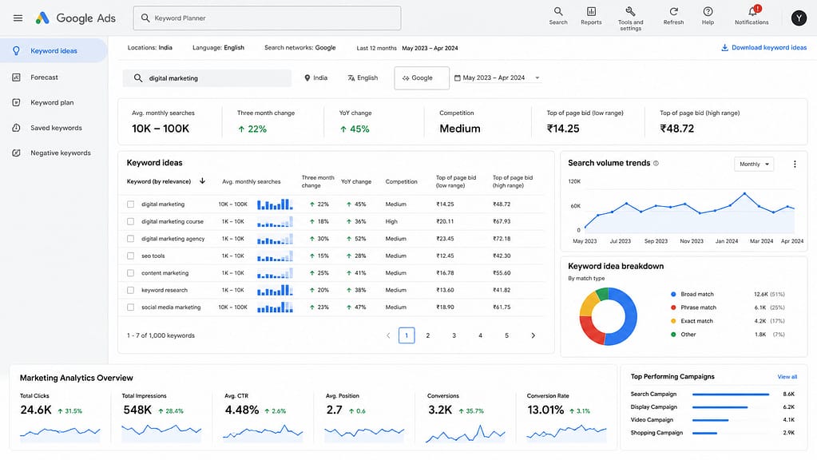Click the Phrase match red legend dot
The height and width of the screenshot is (460, 817).
[x=673, y=307]
